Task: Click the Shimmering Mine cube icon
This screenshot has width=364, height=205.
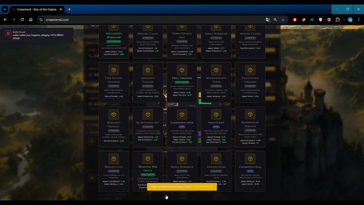Action: tap(182, 114)
